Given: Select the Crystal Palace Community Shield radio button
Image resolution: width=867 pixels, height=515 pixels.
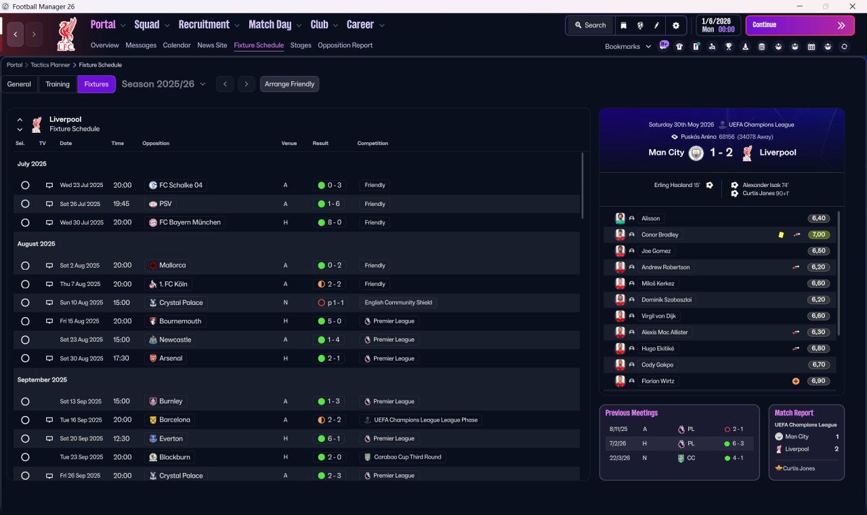Looking at the screenshot, I should (x=25, y=303).
